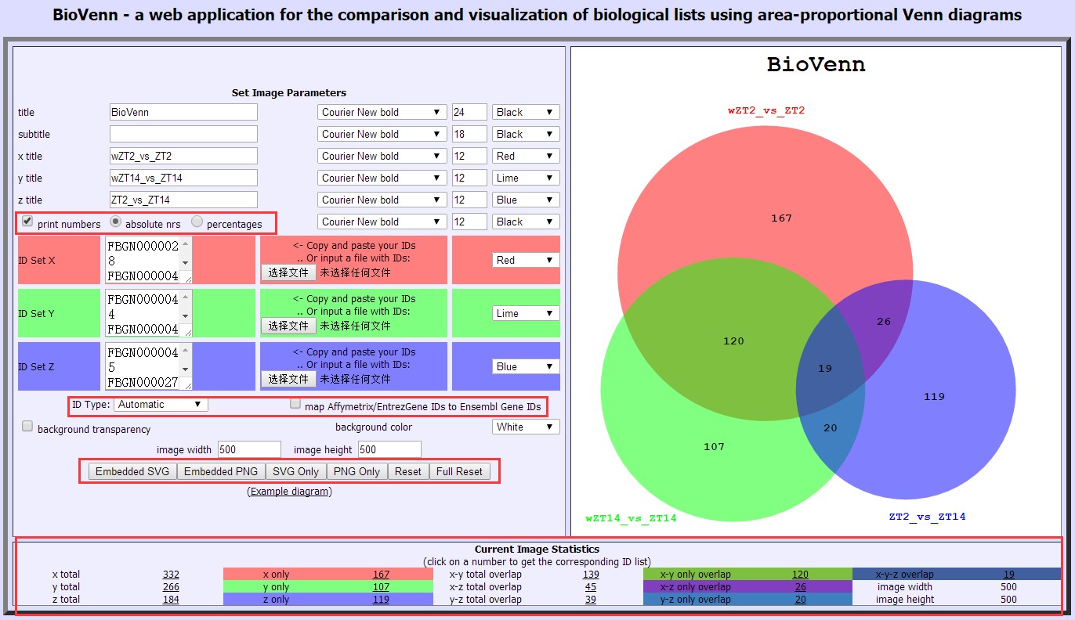
Task: Toggle the print numbers checkbox
Action: 27,222
